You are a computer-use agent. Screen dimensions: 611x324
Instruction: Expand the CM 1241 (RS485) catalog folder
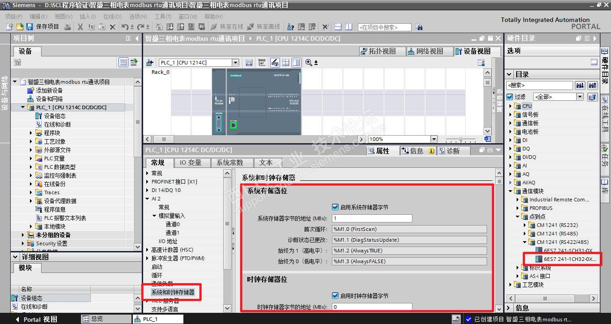coord(525,234)
